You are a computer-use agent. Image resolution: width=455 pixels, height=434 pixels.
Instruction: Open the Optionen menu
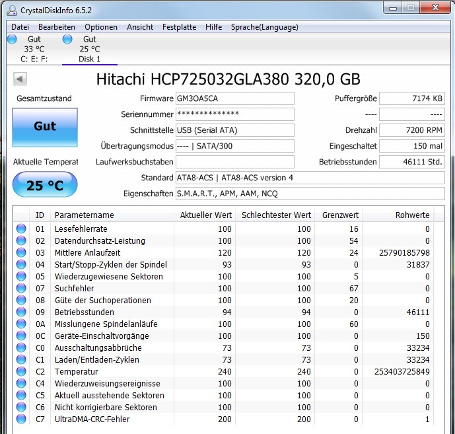tap(101, 27)
